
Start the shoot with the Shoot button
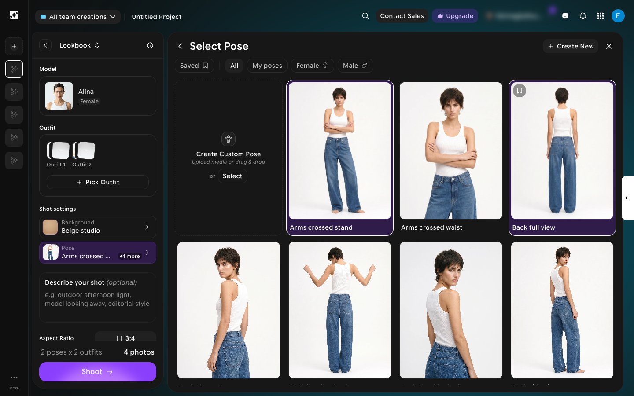pos(98,372)
